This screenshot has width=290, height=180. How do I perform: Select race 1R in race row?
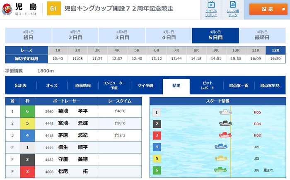(58, 50)
